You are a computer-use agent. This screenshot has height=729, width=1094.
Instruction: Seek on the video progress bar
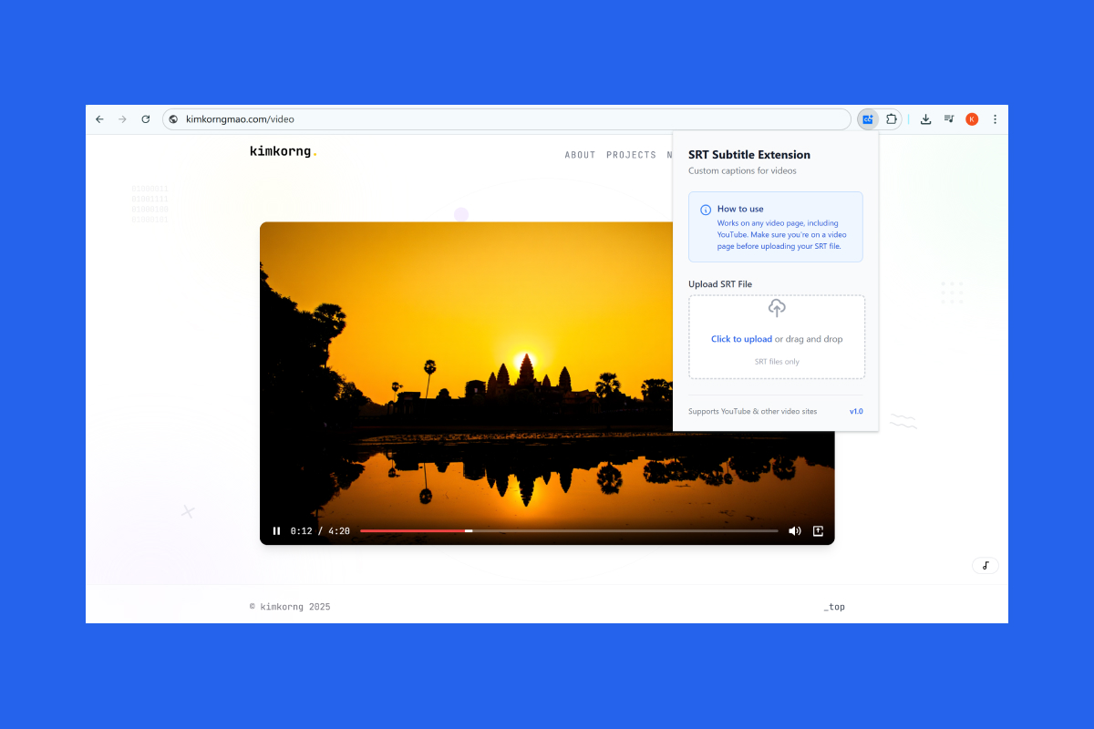point(569,530)
